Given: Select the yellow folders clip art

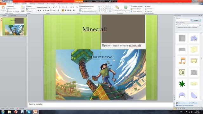Looking at the screenshot, I should [x=194, y=49].
